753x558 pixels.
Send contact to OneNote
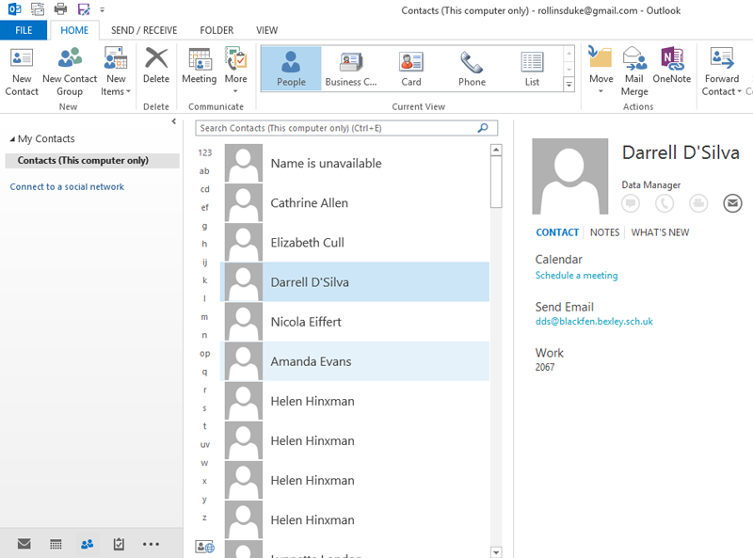pyautogui.click(x=672, y=66)
